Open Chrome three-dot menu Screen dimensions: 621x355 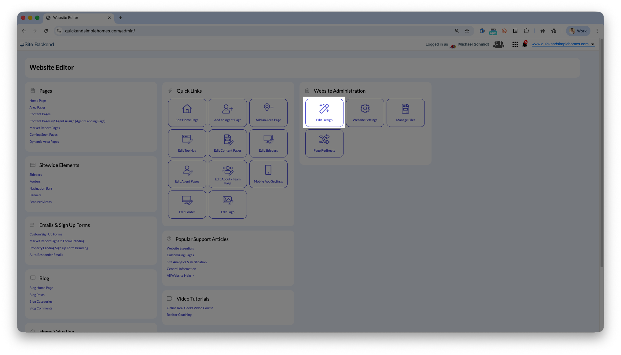(597, 31)
